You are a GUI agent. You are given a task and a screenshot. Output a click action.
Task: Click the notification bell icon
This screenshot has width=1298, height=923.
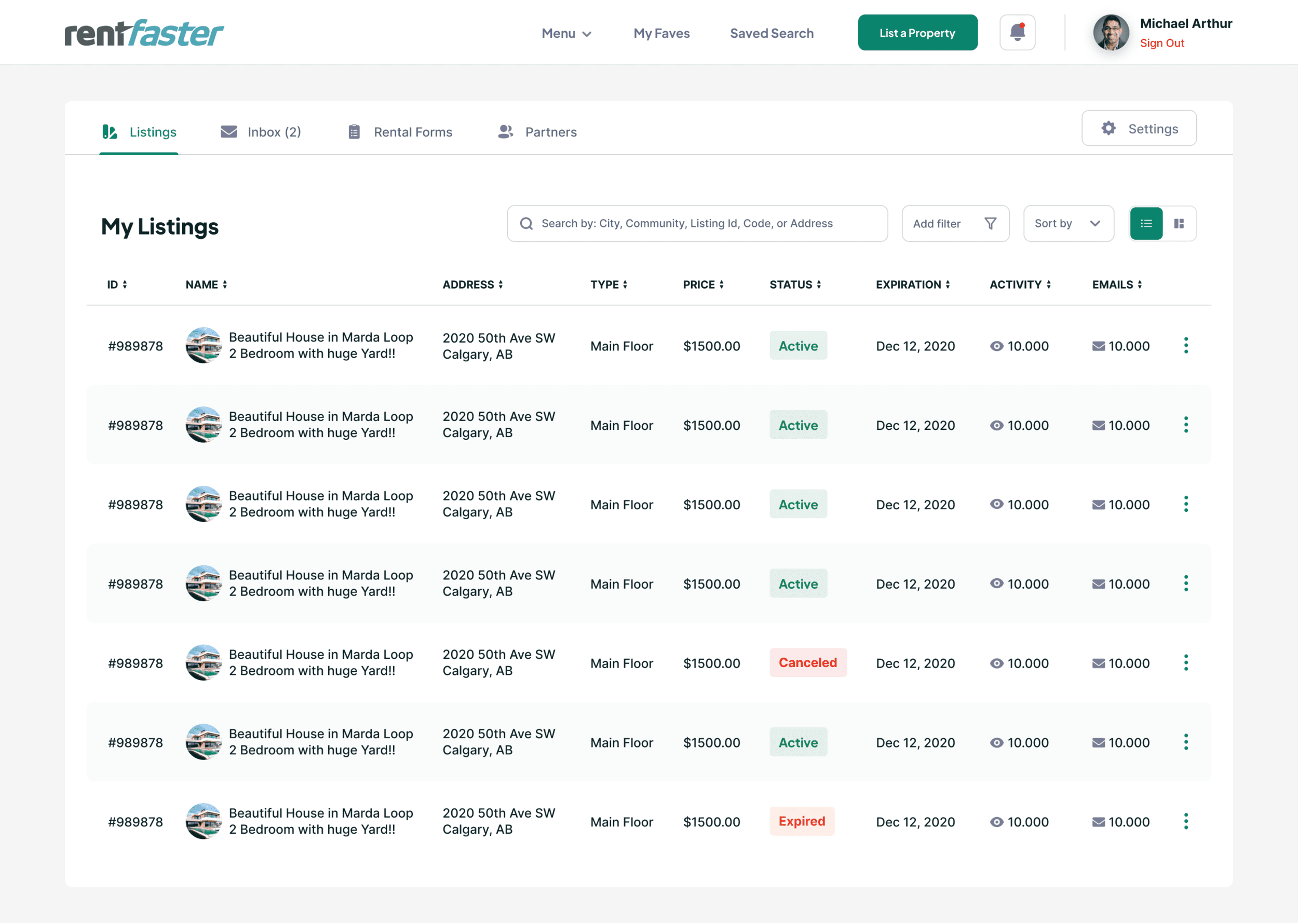coord(1017,32)
